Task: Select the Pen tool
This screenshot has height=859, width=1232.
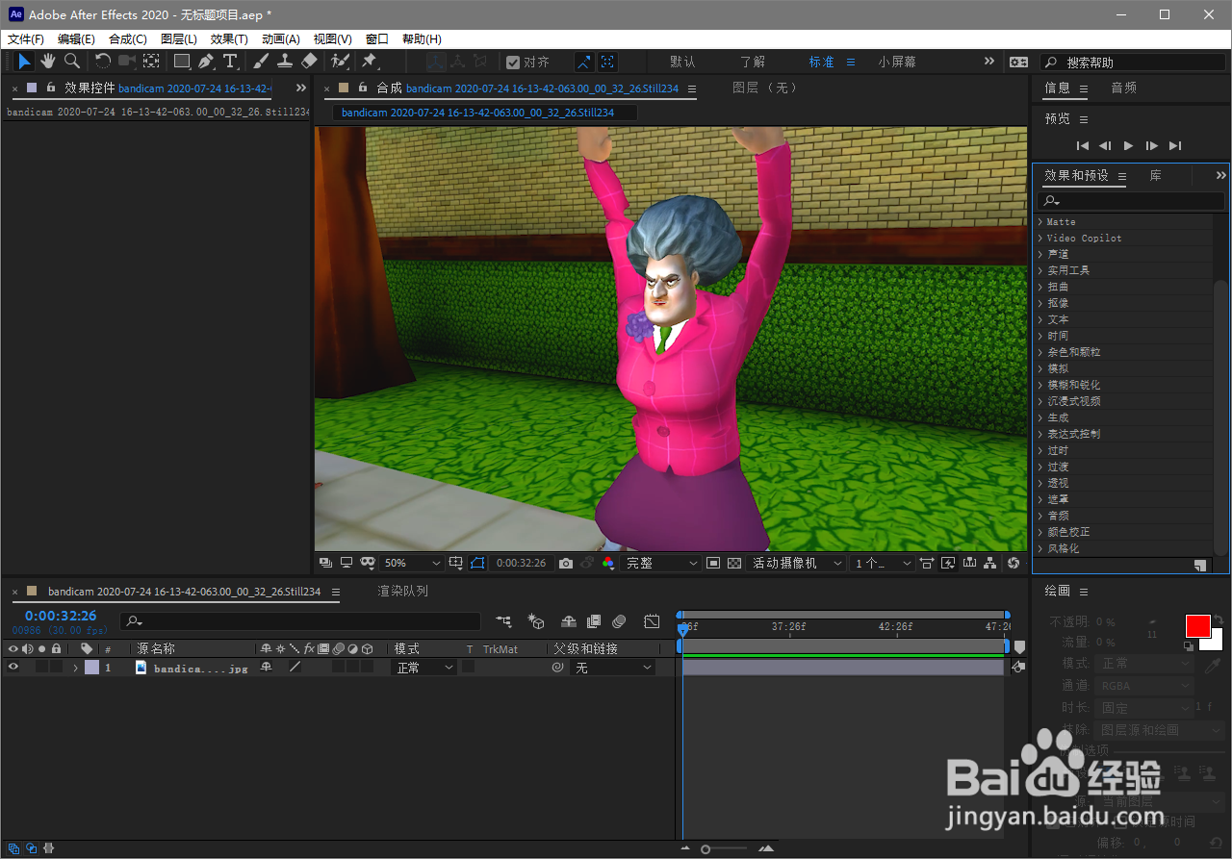Action: click(x=206, y=62)
